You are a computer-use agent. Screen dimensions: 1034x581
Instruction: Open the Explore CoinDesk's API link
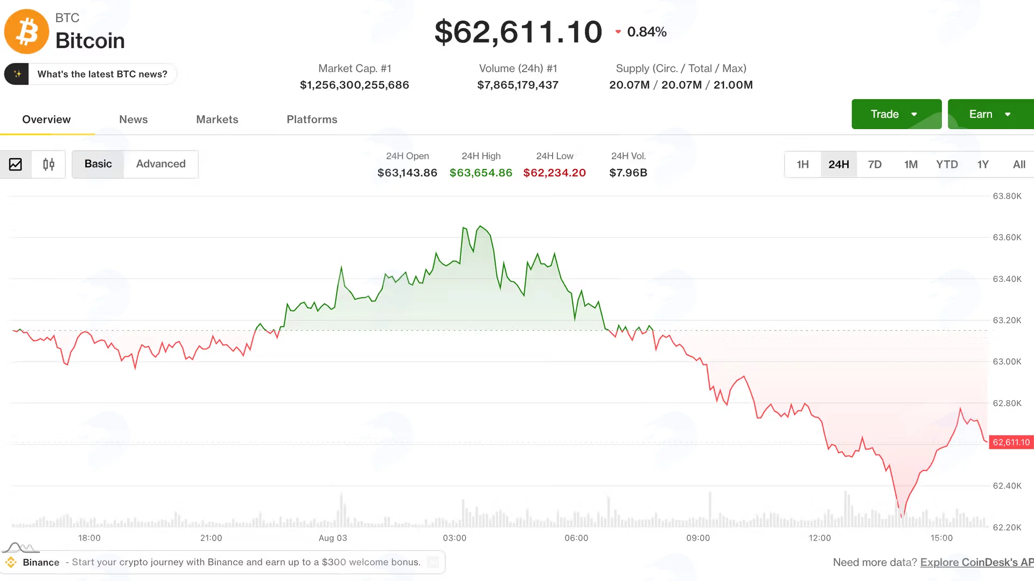pos(977,562)
